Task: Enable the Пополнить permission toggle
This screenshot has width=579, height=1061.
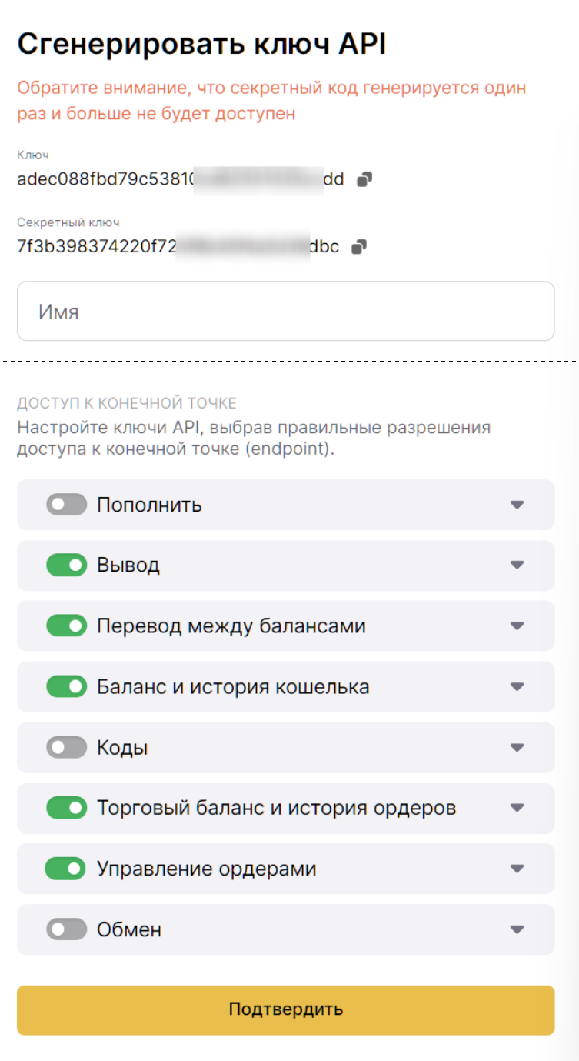Action: 66,505
